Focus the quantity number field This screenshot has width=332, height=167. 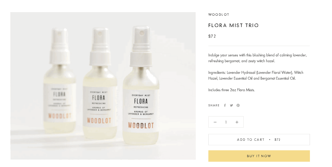[226, 122]
